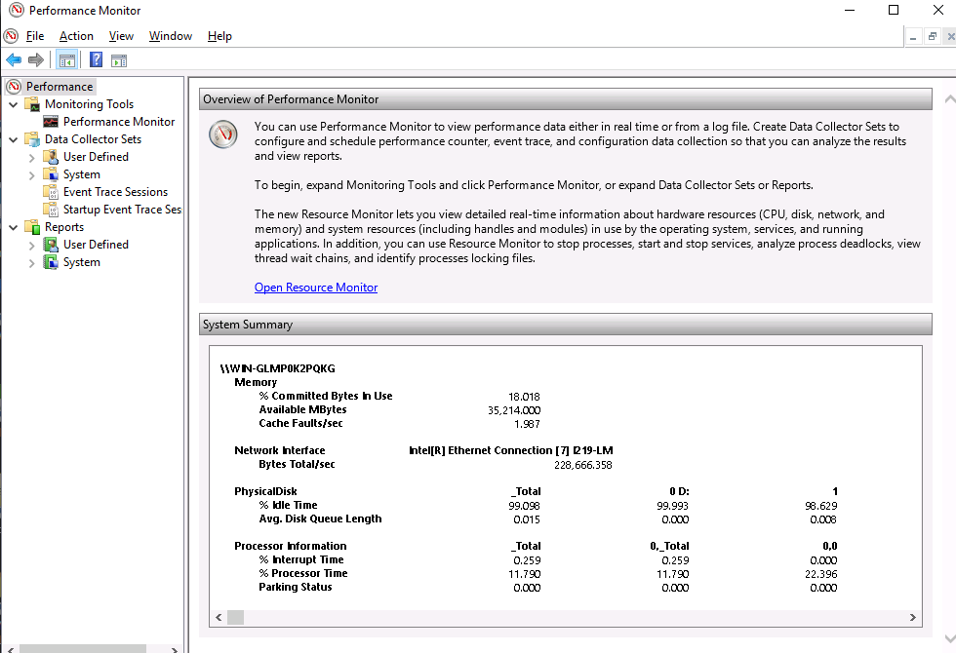The width and height of the screenshot is (956, 653).
Task: Expand User Defined under Data Collector Sets
Action: [31, 157]
